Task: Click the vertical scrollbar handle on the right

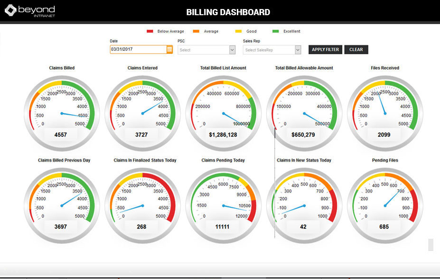Action: point(431,244)
